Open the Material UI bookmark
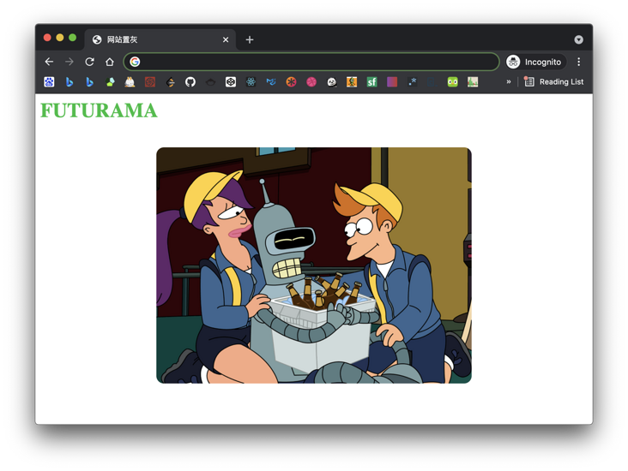This screenshot has width=628, height=471. coord(271,82)
